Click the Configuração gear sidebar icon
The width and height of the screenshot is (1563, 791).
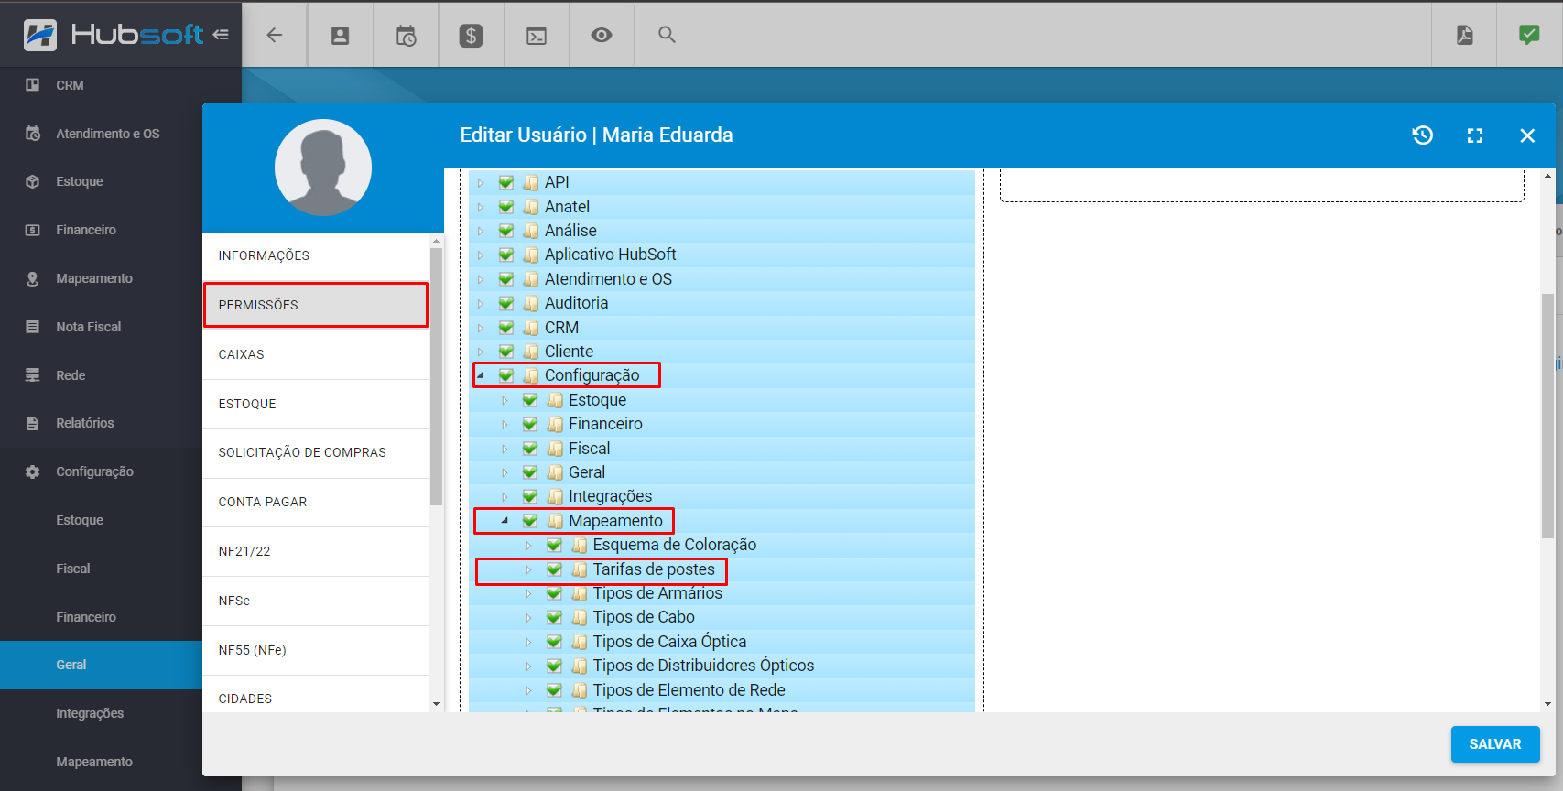click(x=33, y=471)
